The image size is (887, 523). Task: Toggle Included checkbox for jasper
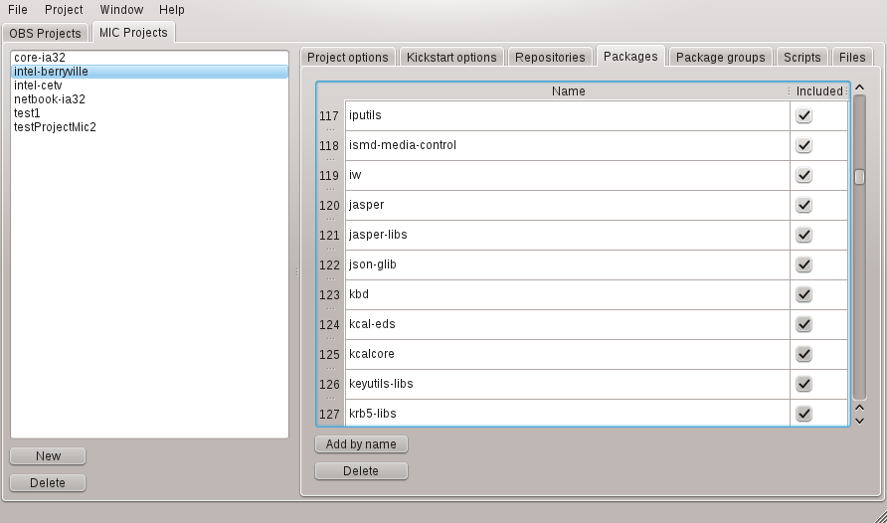click(x=803, y=205)
